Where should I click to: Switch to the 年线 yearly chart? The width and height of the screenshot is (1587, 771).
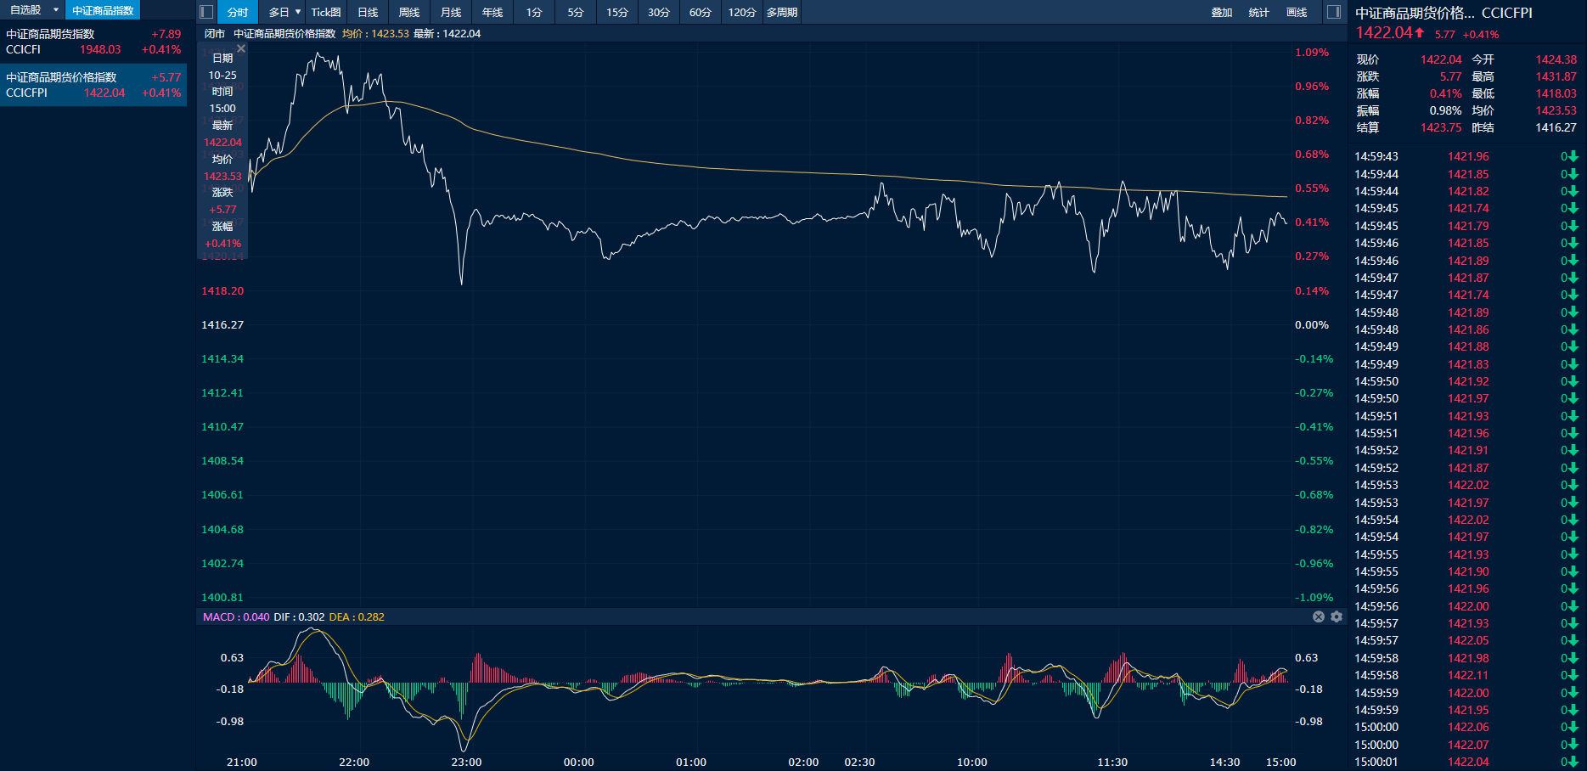(492, 12)
